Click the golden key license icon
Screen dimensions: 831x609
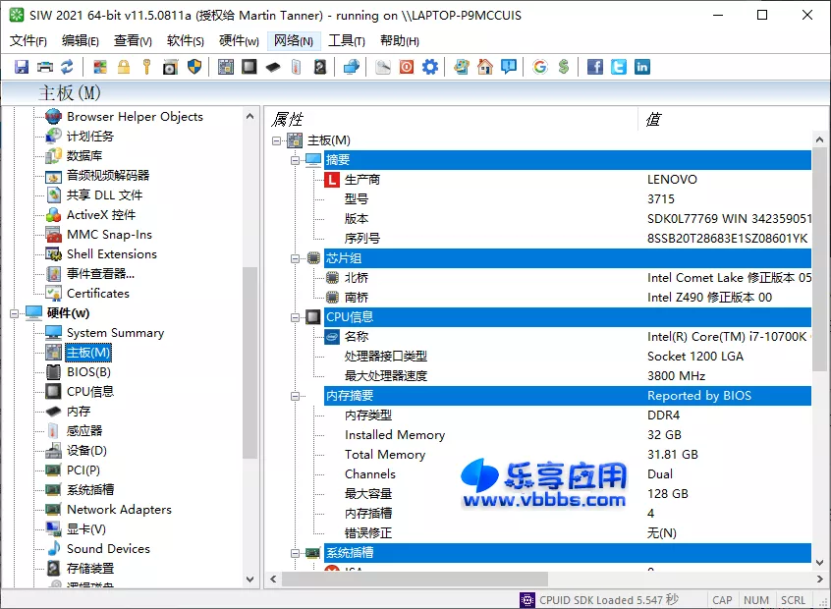(144, 66)
